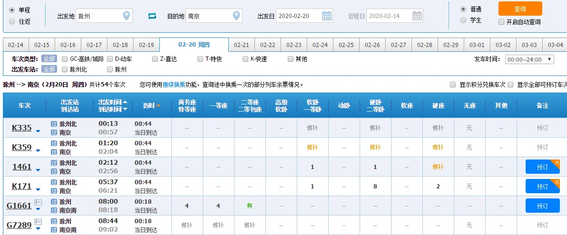Open the 接续换乘 transfer link

(x=174, y=85)
